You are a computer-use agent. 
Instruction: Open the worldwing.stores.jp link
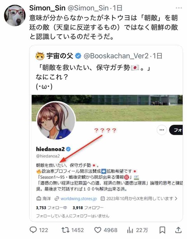[79, 198]
